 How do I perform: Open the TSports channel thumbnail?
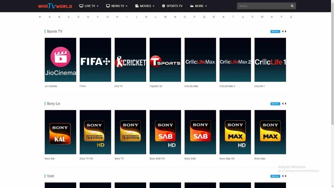click(165, 60)
